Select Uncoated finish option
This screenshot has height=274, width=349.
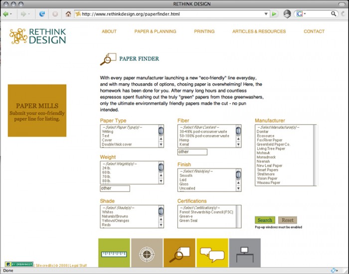(187, 188)
